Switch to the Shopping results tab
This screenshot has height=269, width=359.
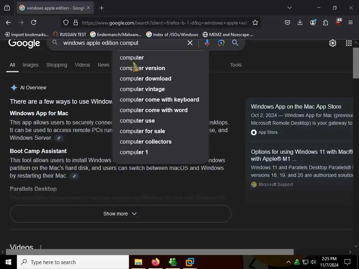pos(56,65)
